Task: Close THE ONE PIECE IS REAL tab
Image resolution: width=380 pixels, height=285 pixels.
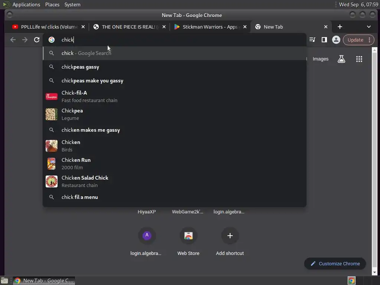Action: (164, 27)
